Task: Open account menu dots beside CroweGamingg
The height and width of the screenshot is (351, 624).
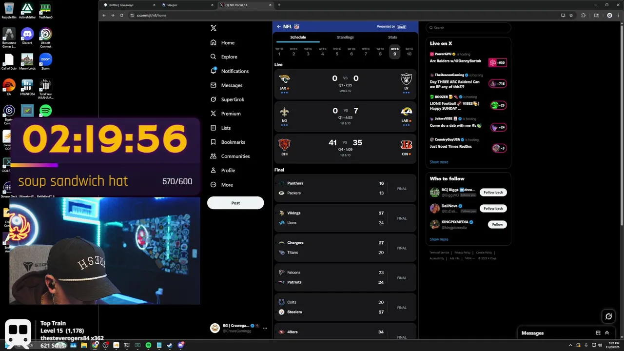Action: pyautogui.click(x=265, y=328)
